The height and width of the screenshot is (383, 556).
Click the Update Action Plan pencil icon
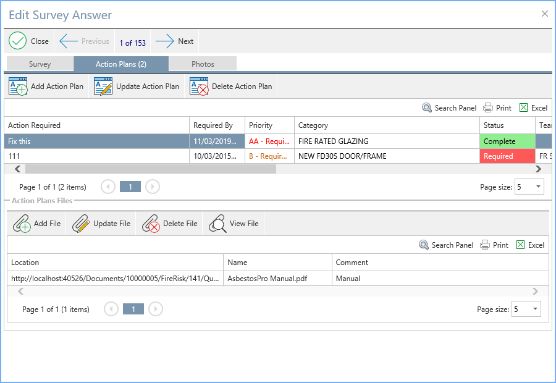click(x=103, y=86)
